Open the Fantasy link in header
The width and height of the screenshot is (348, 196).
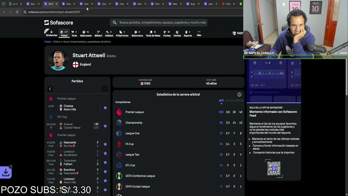[238, 33]
